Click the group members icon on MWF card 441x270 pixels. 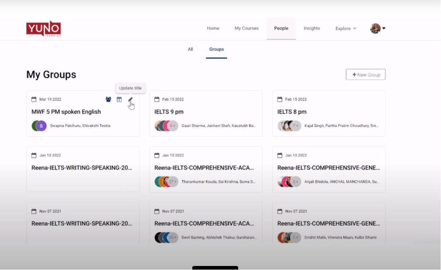pyautogui.click(x=108, y=99)
